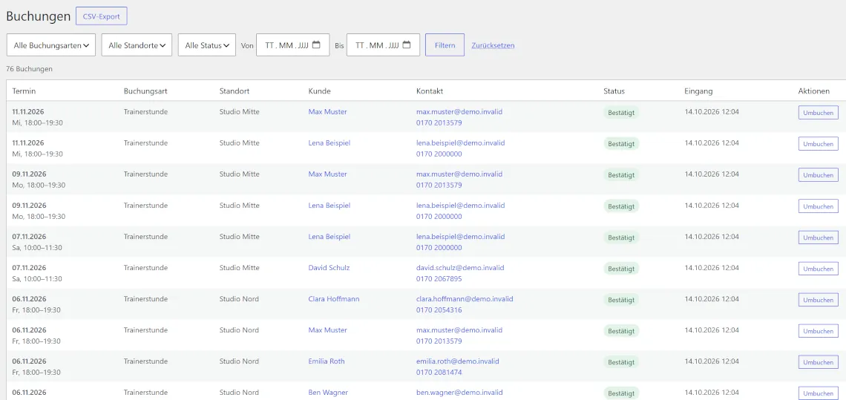Image resolution: width=846 pixels, height=400 pixels.
Task: Rebook Max Muster's 11.11.2026 appointment via Umbuchen
Action: pos(818,113)
